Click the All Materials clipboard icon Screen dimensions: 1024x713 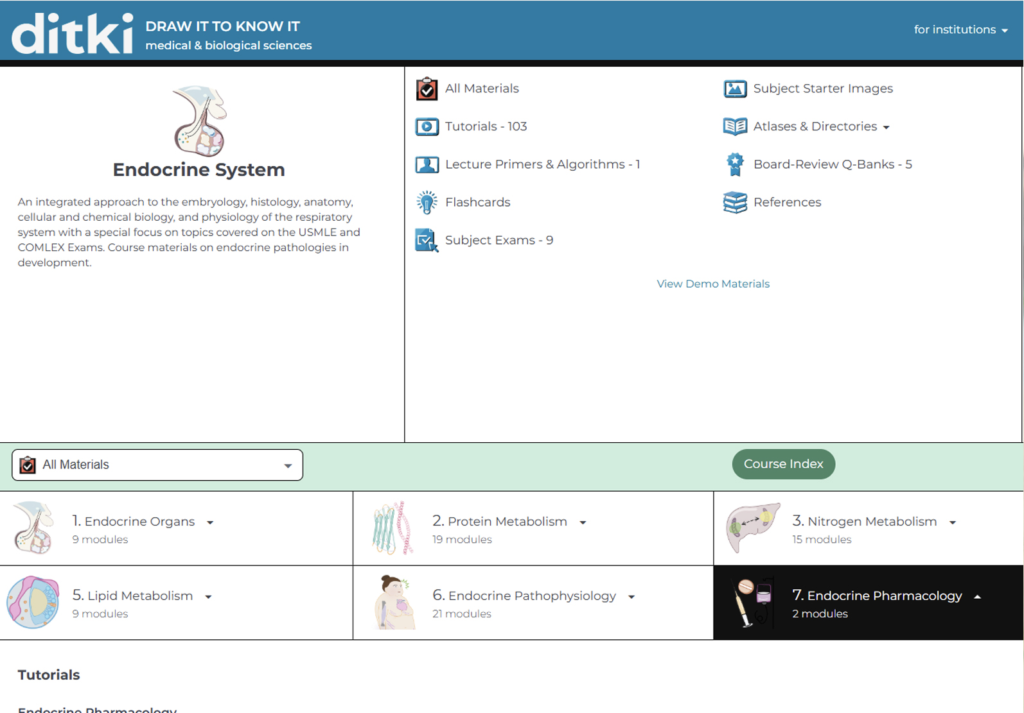pyautogui.click(x=427, y=89)
